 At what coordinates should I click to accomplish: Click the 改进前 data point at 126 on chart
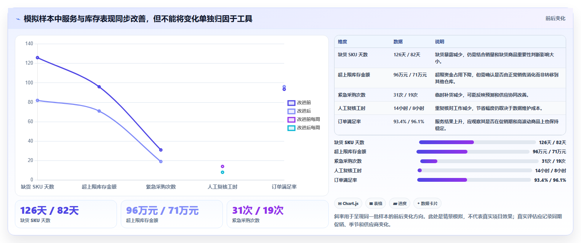[37, 58]
